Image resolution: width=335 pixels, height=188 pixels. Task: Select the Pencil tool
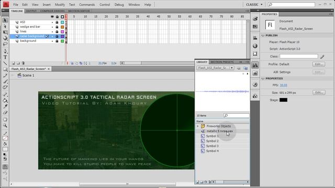5,75
